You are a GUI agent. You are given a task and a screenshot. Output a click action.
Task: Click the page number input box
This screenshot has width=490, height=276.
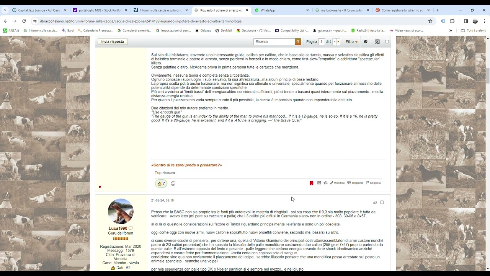[x=322, y=41]
